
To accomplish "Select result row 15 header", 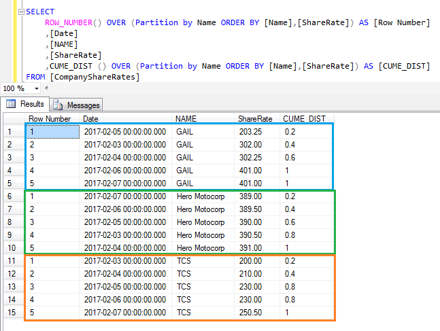I will (x=12, y=313).
